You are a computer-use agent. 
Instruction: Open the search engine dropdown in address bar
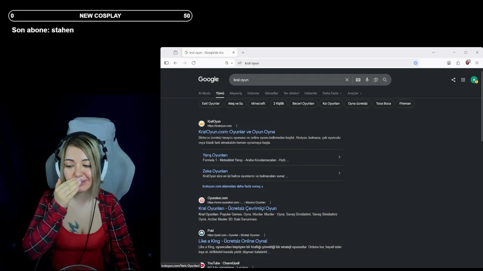tap(229, 63)
